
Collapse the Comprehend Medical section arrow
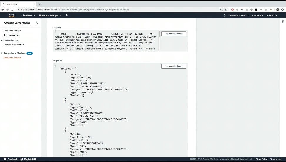click(2, 53)
